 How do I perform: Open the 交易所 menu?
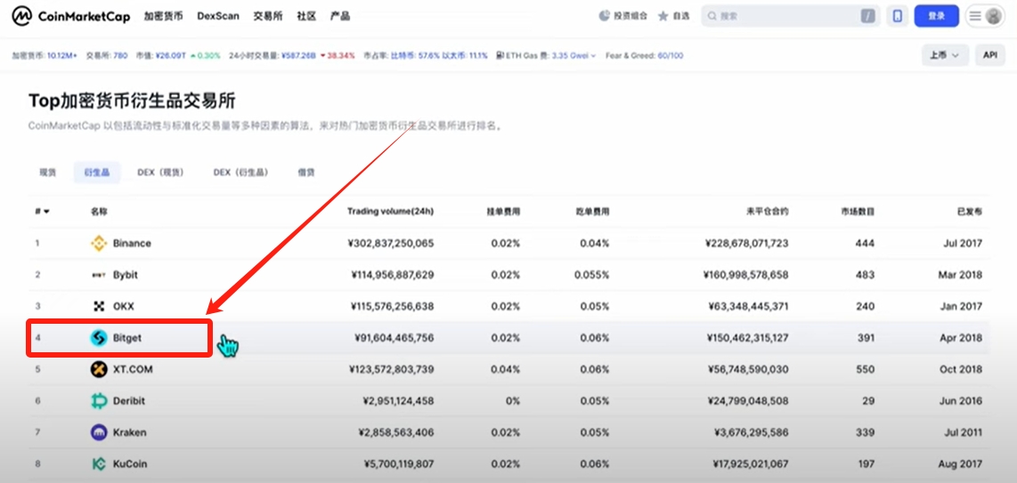(268, 16)
